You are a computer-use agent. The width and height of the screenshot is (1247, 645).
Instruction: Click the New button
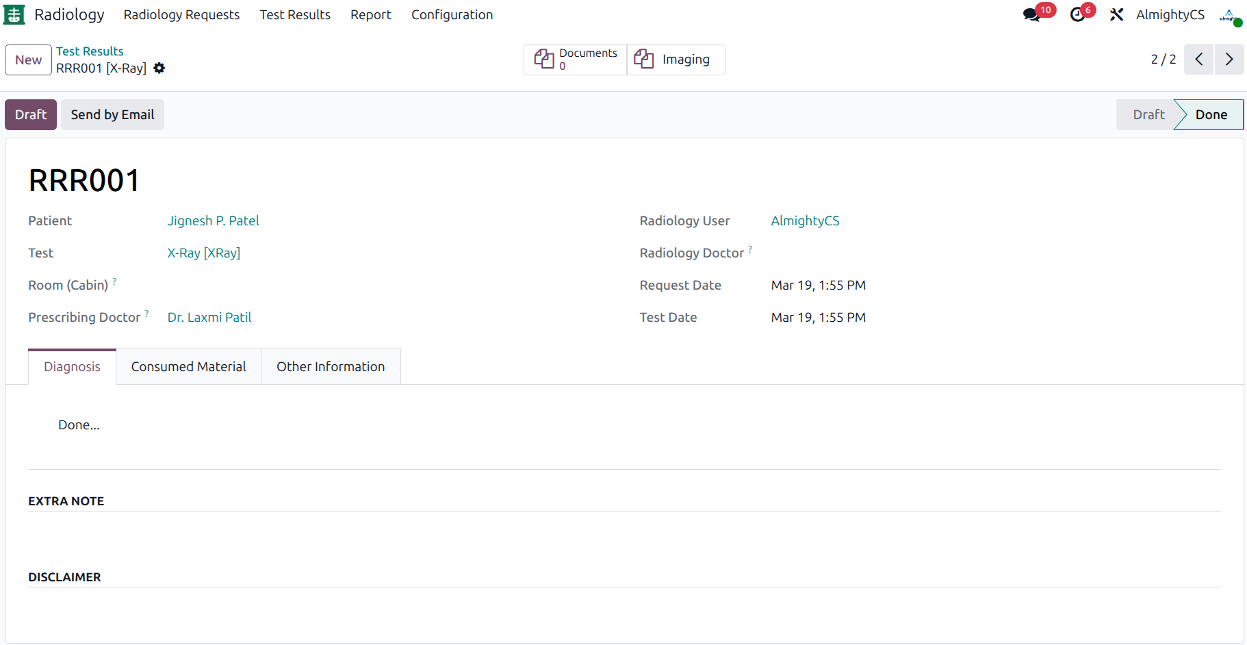[28, 60]
